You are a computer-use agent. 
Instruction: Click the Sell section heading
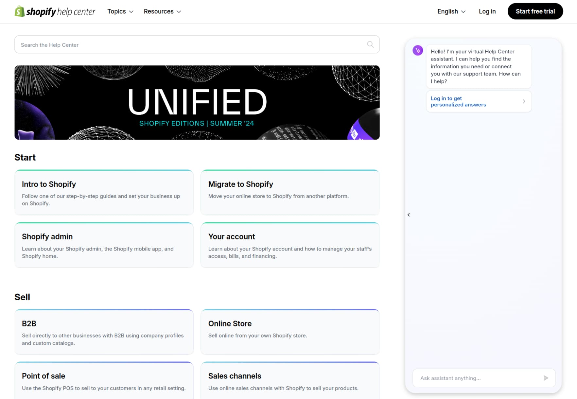click(22, 297)
